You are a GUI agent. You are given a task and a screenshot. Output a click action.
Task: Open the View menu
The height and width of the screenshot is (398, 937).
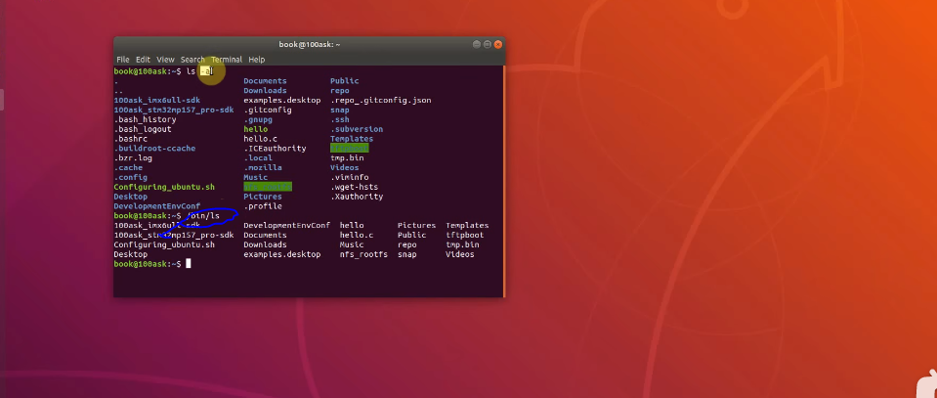point(165,60)
